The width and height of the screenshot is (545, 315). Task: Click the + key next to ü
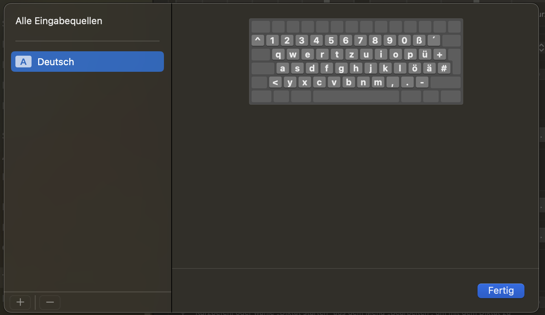[x=439, y=55]
